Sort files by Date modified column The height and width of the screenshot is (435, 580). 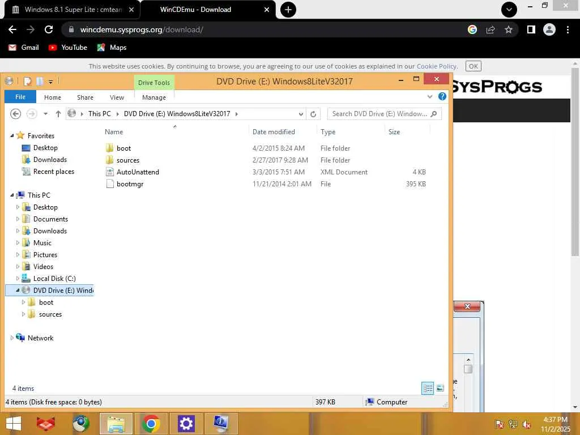coord(274,131)
